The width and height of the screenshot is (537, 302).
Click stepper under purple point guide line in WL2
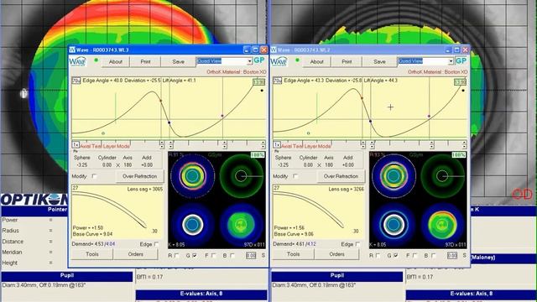click(432, 145)
